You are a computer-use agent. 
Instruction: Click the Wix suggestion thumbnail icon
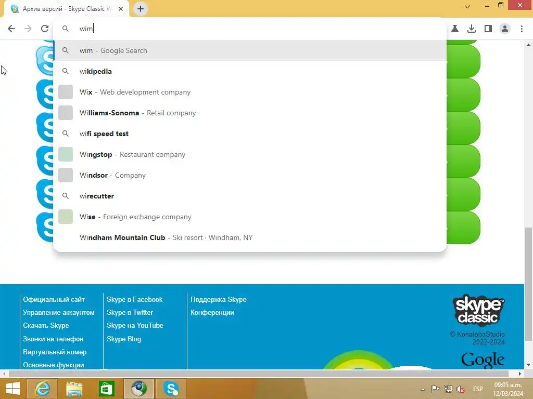tap(66, 92)
